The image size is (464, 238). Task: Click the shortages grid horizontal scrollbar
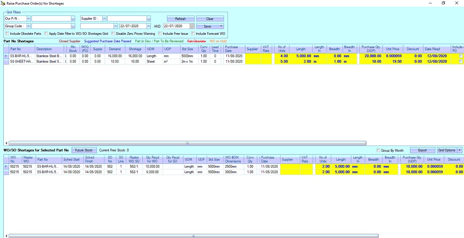(186, 143)
